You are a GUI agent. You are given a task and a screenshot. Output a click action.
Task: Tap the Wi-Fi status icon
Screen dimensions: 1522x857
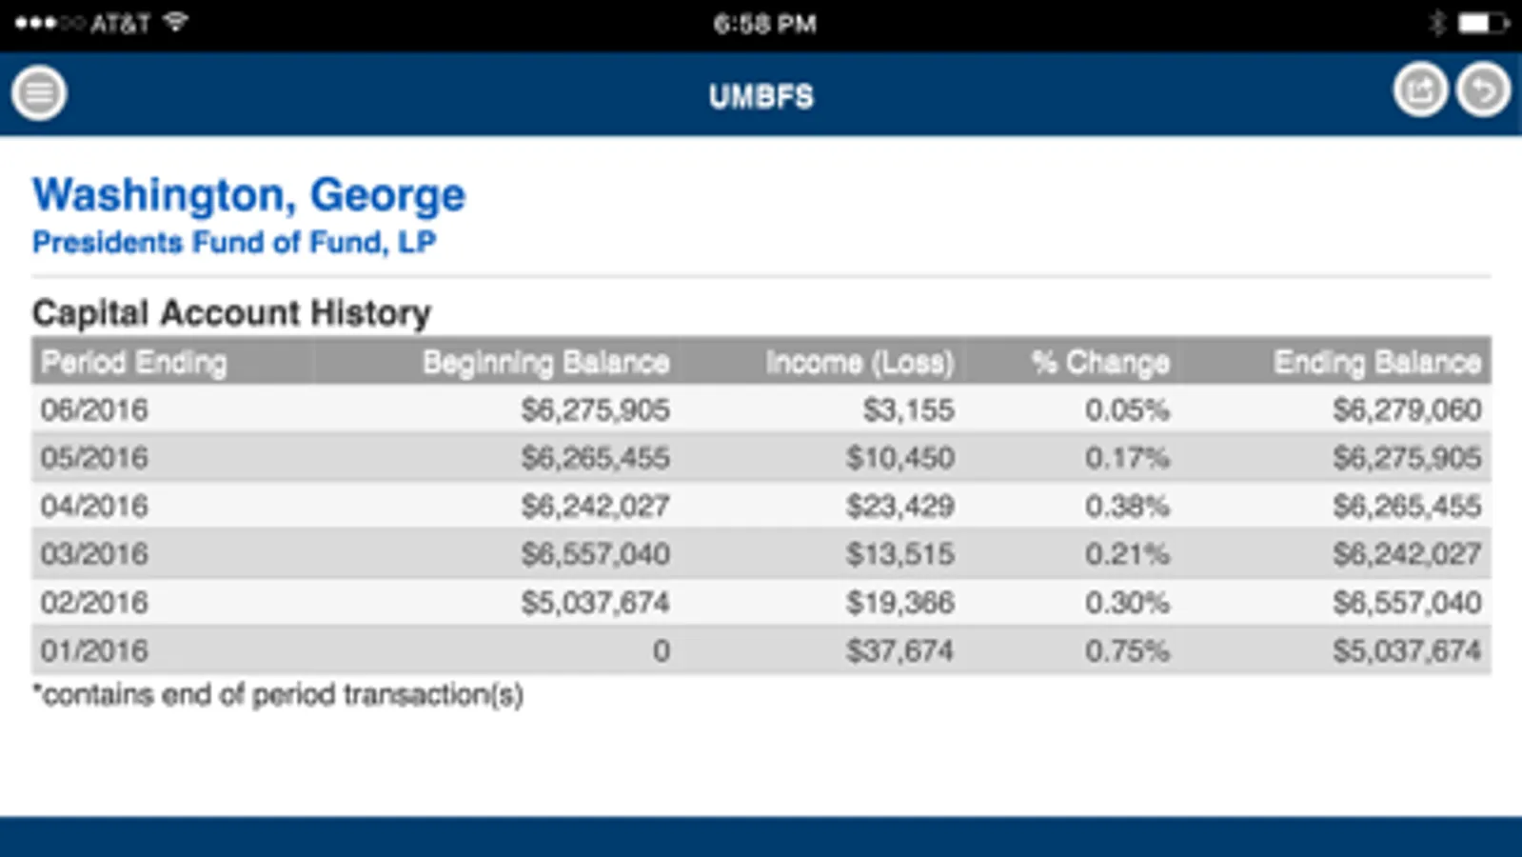pos(175,22)
